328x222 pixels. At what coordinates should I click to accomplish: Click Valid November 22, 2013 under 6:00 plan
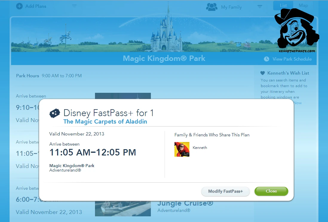49,212
